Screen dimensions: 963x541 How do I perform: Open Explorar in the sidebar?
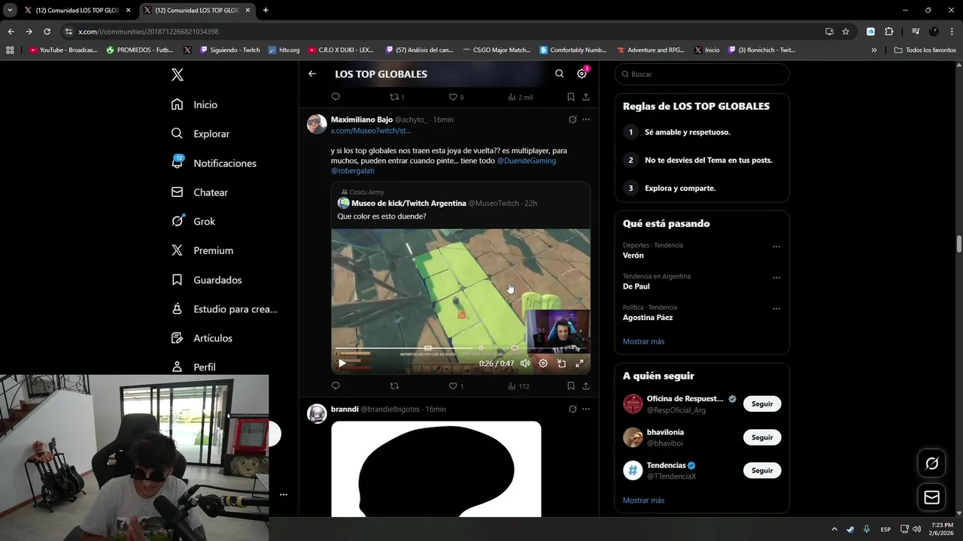click(201, 134)
